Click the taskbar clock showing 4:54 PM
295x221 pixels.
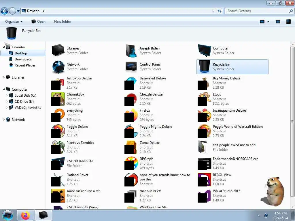[x=280, y=216]
